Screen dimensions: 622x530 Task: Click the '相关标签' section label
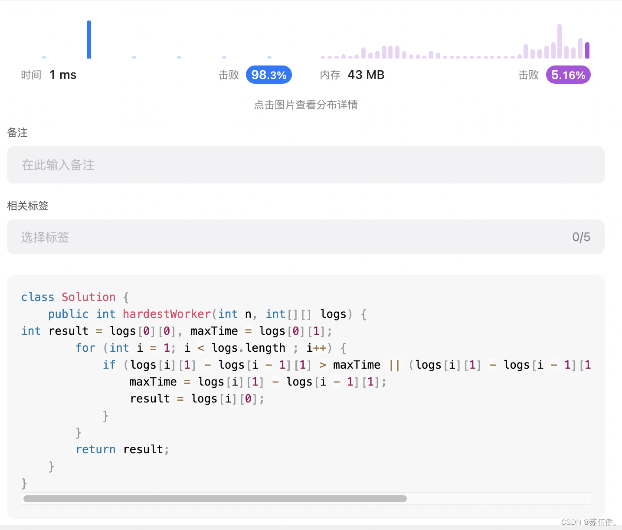[28, 206]
